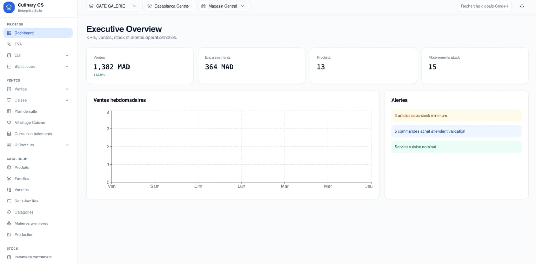Focus the Recherche globale search field
This screenshot has width=536, height=264.
[x=484, y=6]
